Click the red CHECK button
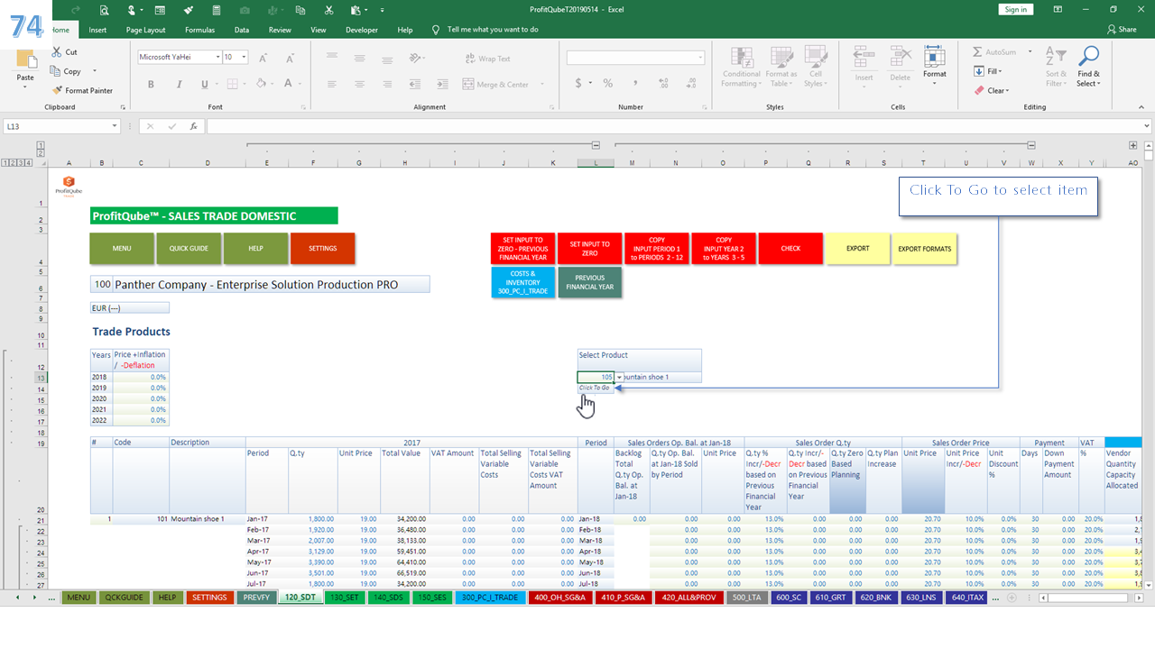Viewport: 1155px width, 649px height. [790, 249]
